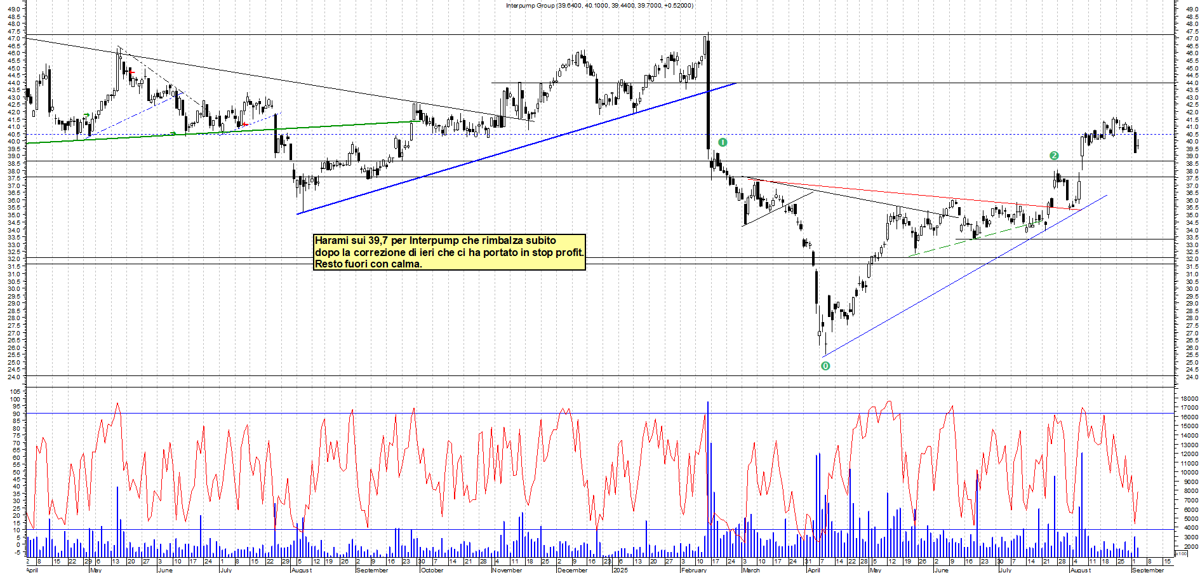Click the green wave marker labeled 0
Image resolution: width=1200 pixels, height=573 pixels.
[x=825, y=366]
